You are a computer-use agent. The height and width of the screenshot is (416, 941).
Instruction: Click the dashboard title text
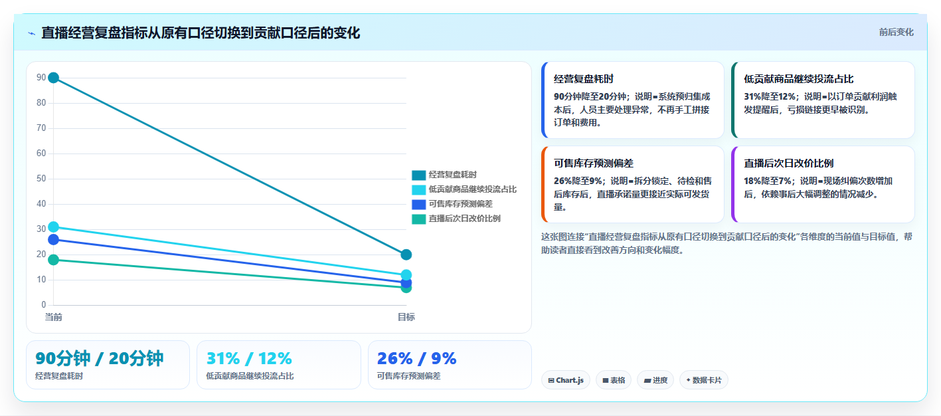[x=201, y=33]
